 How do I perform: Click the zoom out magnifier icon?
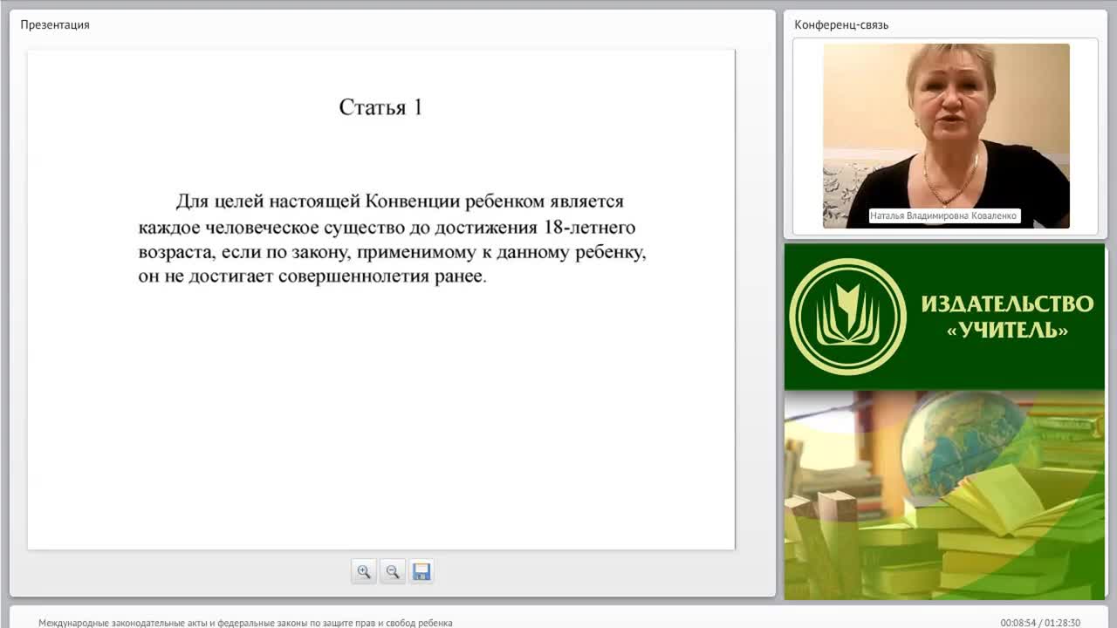(393, 572)
